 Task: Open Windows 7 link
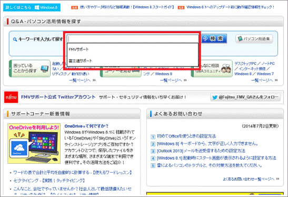[x=265, y=74]
